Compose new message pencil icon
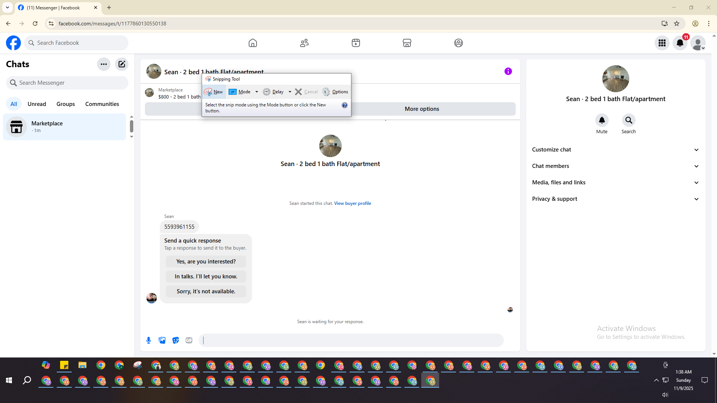Image resolution: width=717 pixels, height=403 pixels. click(122, 64)
